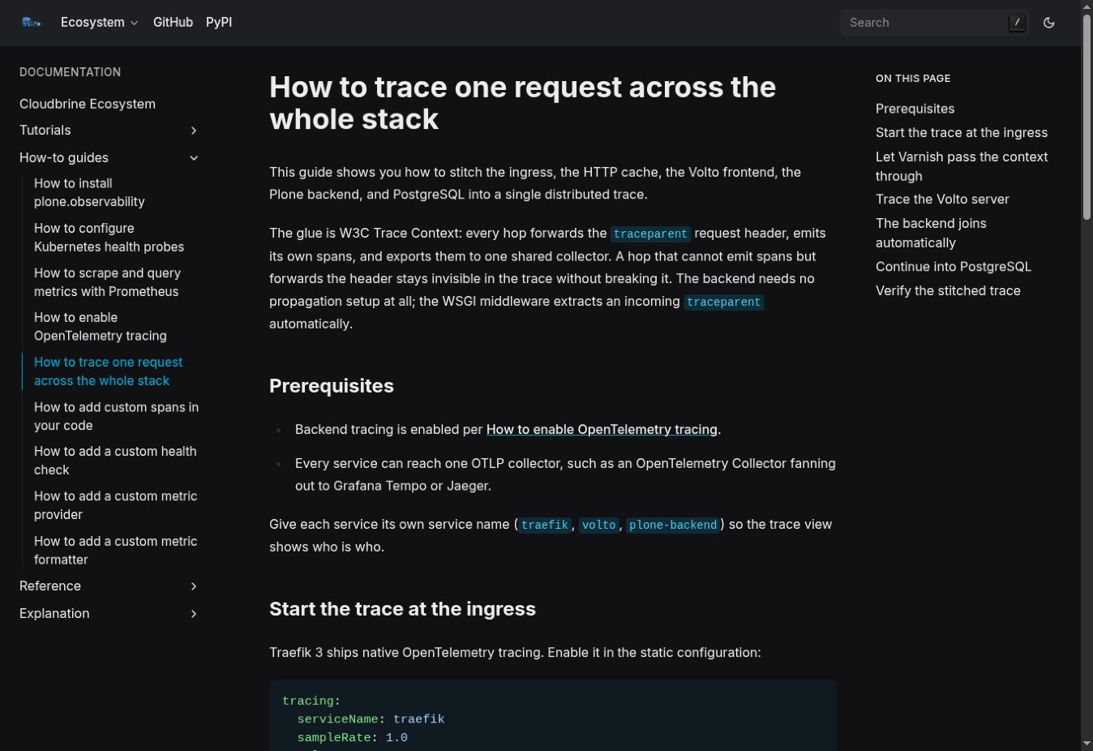Open Cloudbrine Ecosystem in the sidebar
This screenshot has height=751, width=1093.
(88, 104)
